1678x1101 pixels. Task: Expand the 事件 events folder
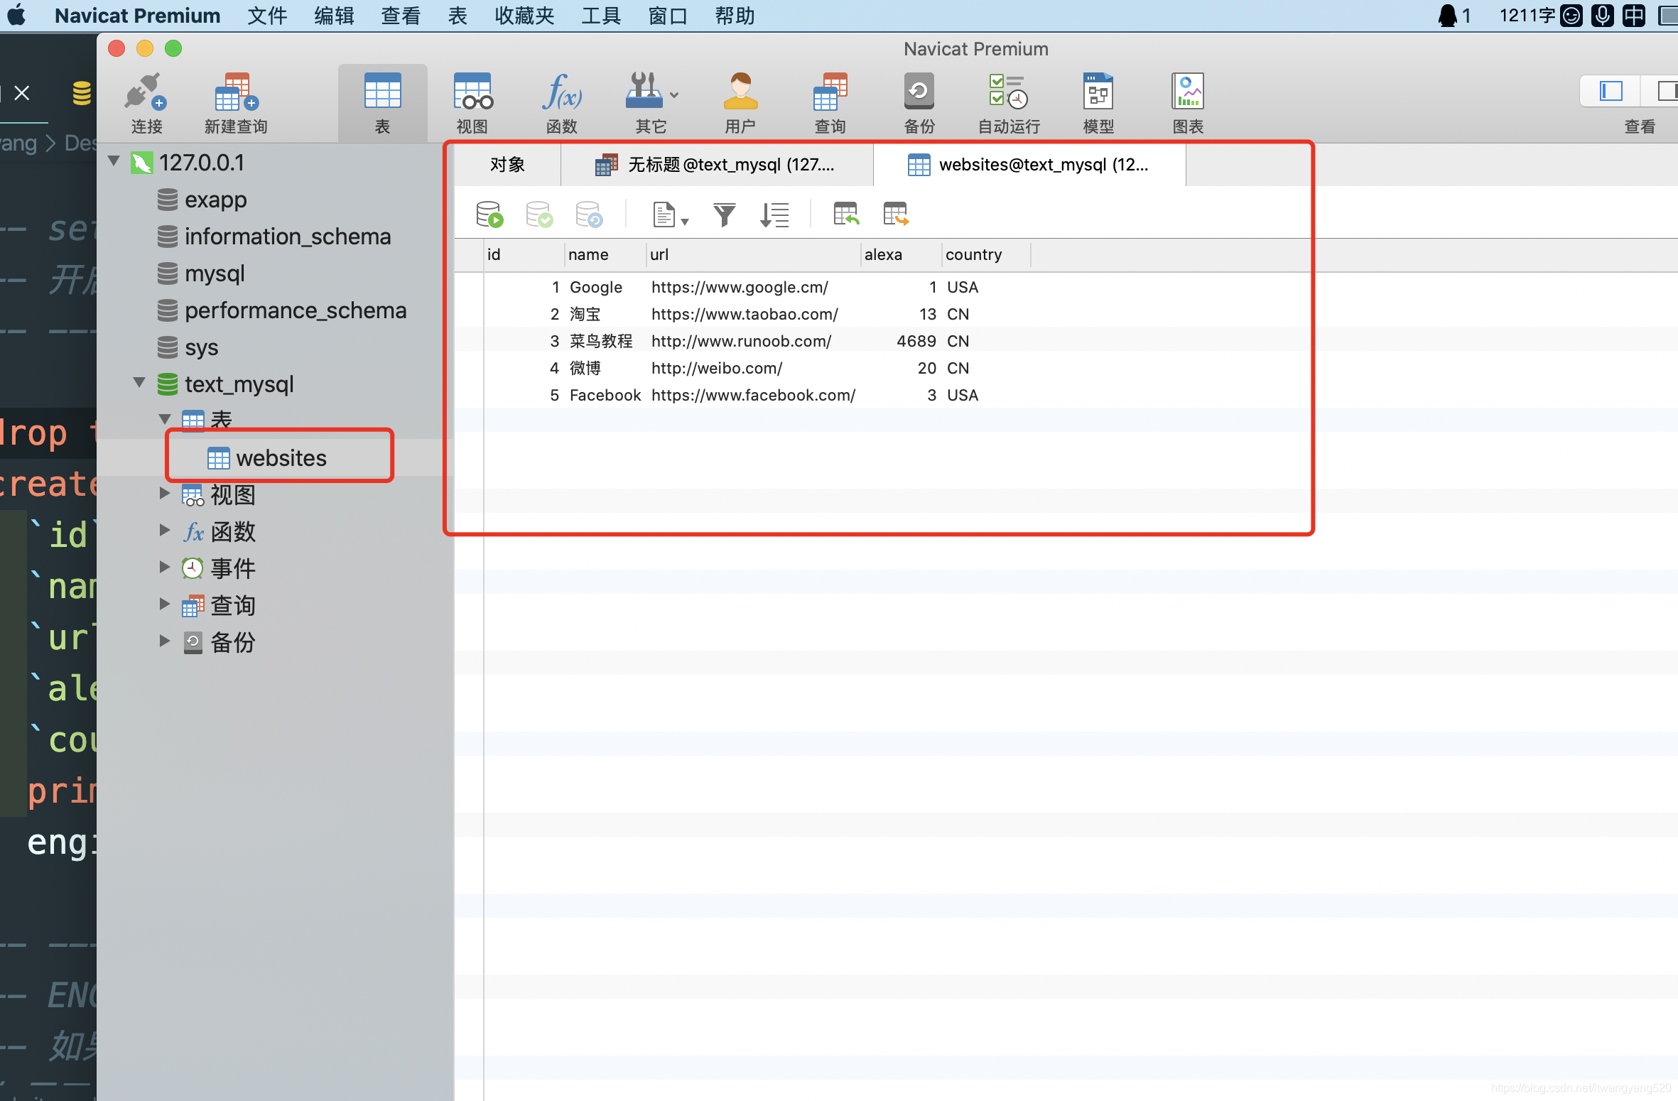click(165, 567)
